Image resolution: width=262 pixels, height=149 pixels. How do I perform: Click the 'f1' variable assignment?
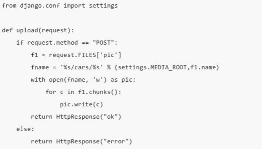coord(35,55)
